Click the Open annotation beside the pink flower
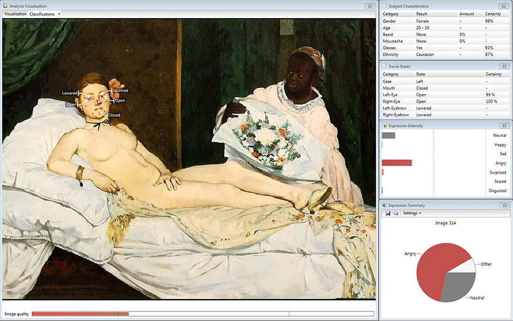Screen dimensions: 513x321 pos(120,101)
